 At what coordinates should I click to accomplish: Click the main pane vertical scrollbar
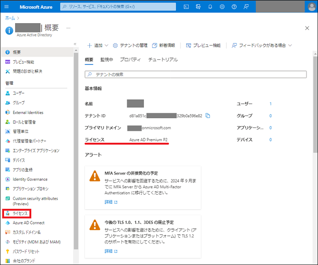tap(315, 104)
